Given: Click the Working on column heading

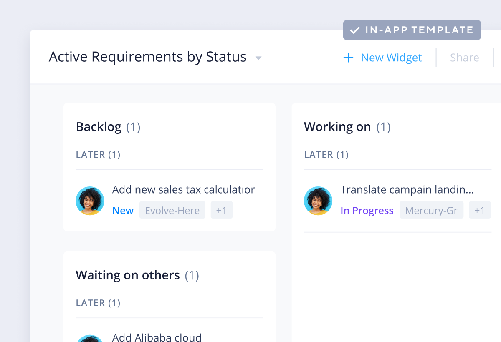Looking at the screenshot, I should (x=337, y=127).
